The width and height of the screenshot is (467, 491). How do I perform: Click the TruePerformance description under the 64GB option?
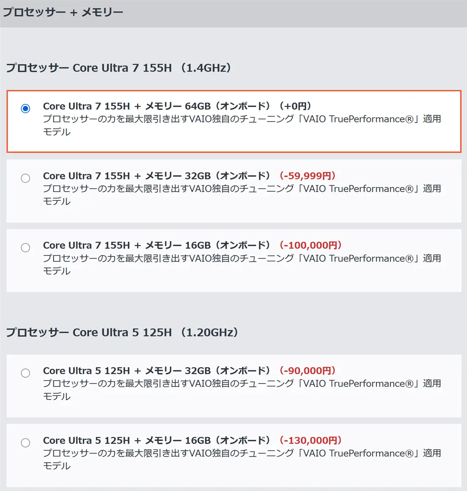[x=241, y=119]
